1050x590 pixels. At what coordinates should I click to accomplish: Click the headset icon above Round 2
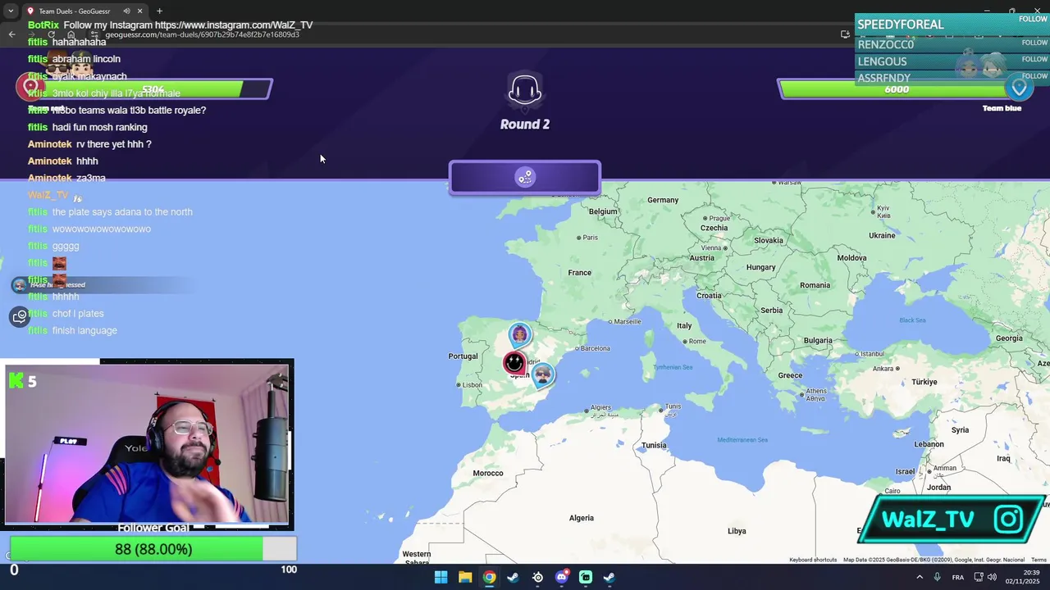(525, 89)
